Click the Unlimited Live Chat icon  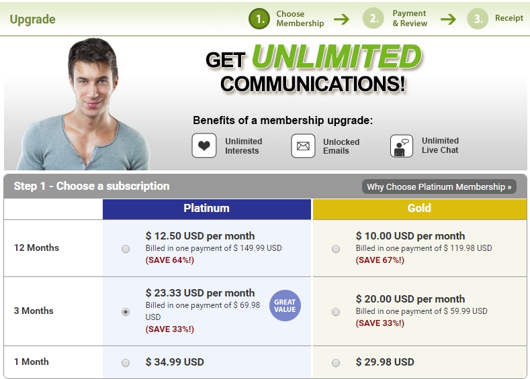(402, 146)
